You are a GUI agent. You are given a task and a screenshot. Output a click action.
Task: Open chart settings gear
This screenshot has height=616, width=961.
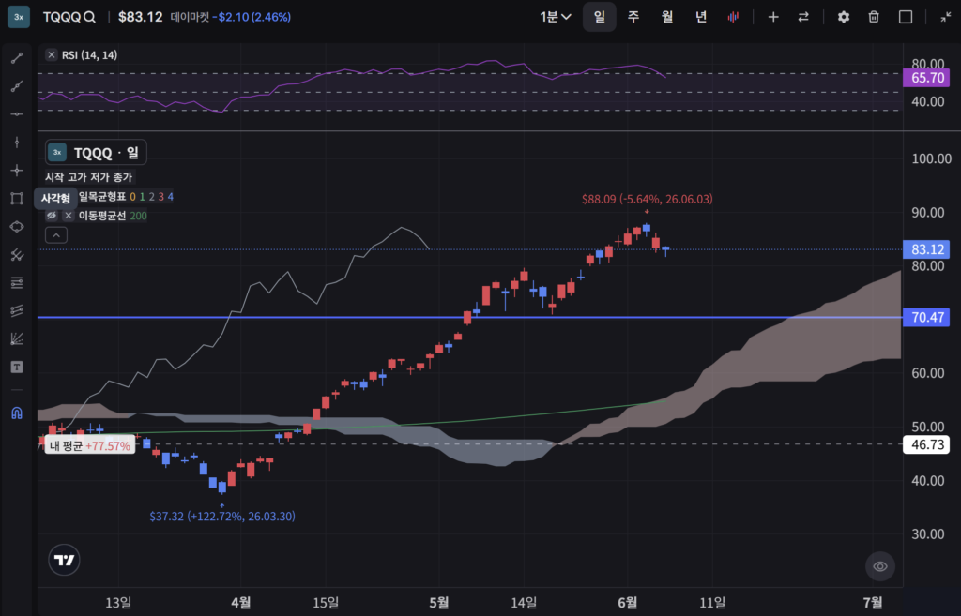pos(844,17)
